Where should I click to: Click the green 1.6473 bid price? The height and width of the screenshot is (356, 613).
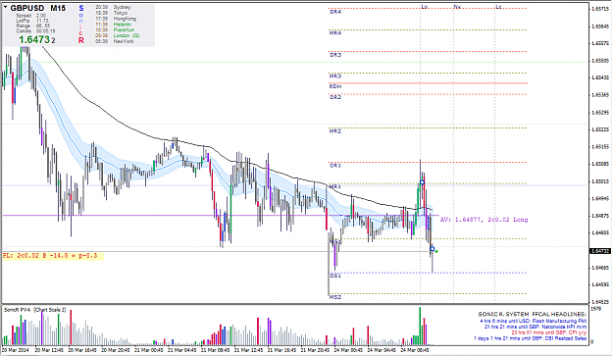pos(34,40)
